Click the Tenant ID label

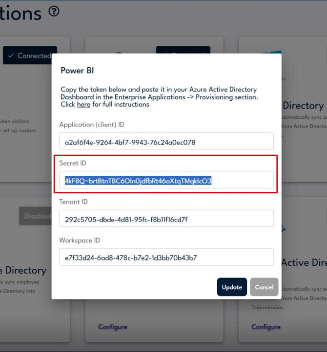pyautogui.click(x=73, y=202)
